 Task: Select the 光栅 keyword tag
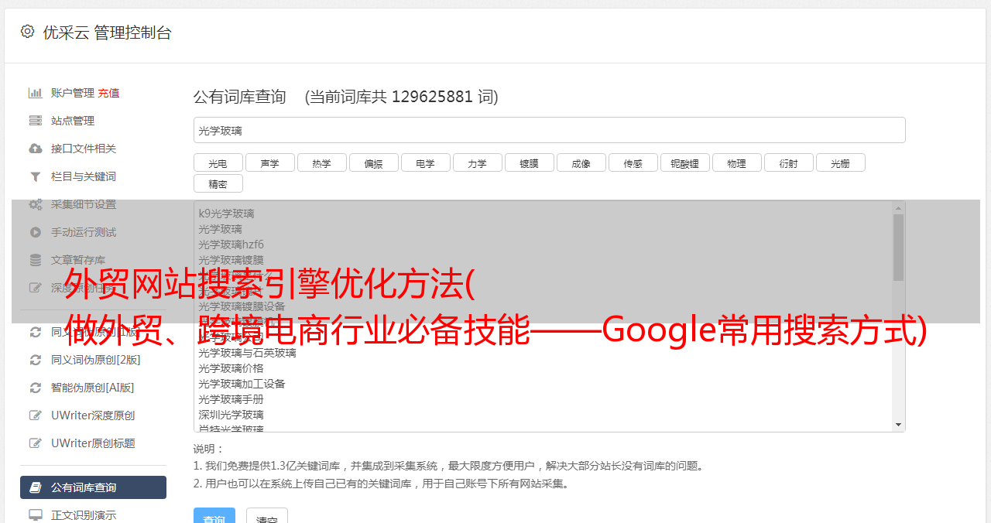click(840, 162)
